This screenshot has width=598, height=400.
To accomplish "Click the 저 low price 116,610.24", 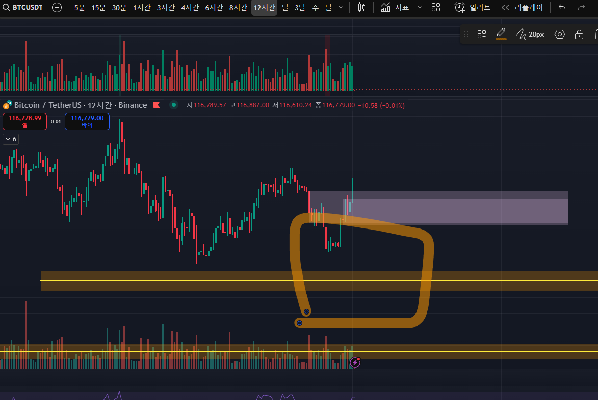I will (x=292, y=105).
